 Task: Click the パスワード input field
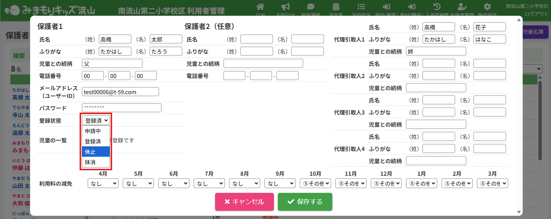[122, 108]
